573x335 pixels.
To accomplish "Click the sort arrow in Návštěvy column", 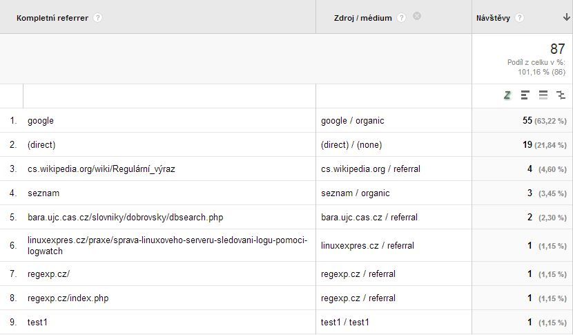I will pos(566,17).
